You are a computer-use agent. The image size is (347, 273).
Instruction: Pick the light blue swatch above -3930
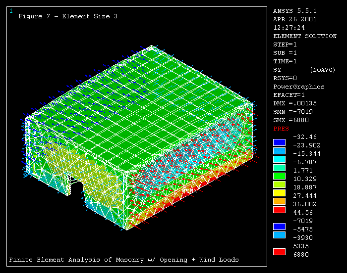(x=280, y=234)
